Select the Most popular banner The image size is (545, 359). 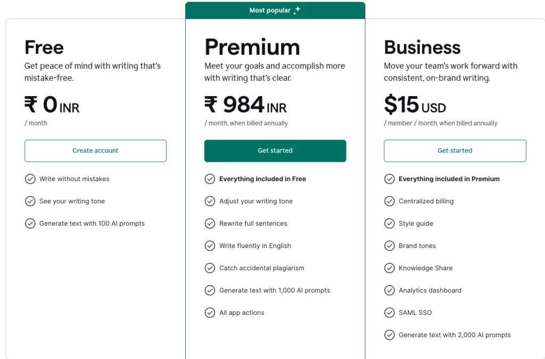(x=275, y=10)
